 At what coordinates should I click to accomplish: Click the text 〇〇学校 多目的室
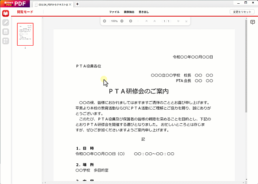[92, 170]
